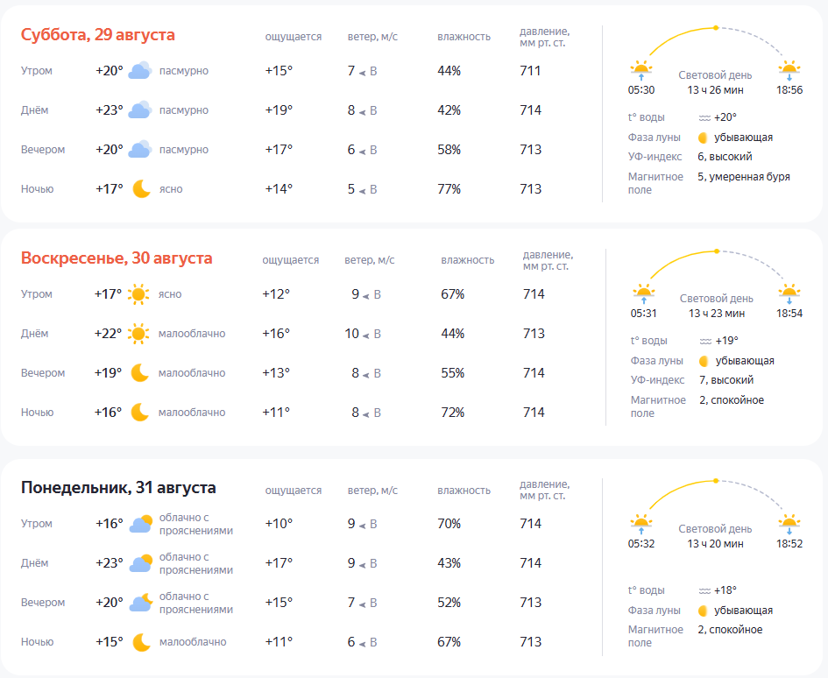
Task: Click Saturday's давление, мм рт. ст. column header
Action: (544, 37)
